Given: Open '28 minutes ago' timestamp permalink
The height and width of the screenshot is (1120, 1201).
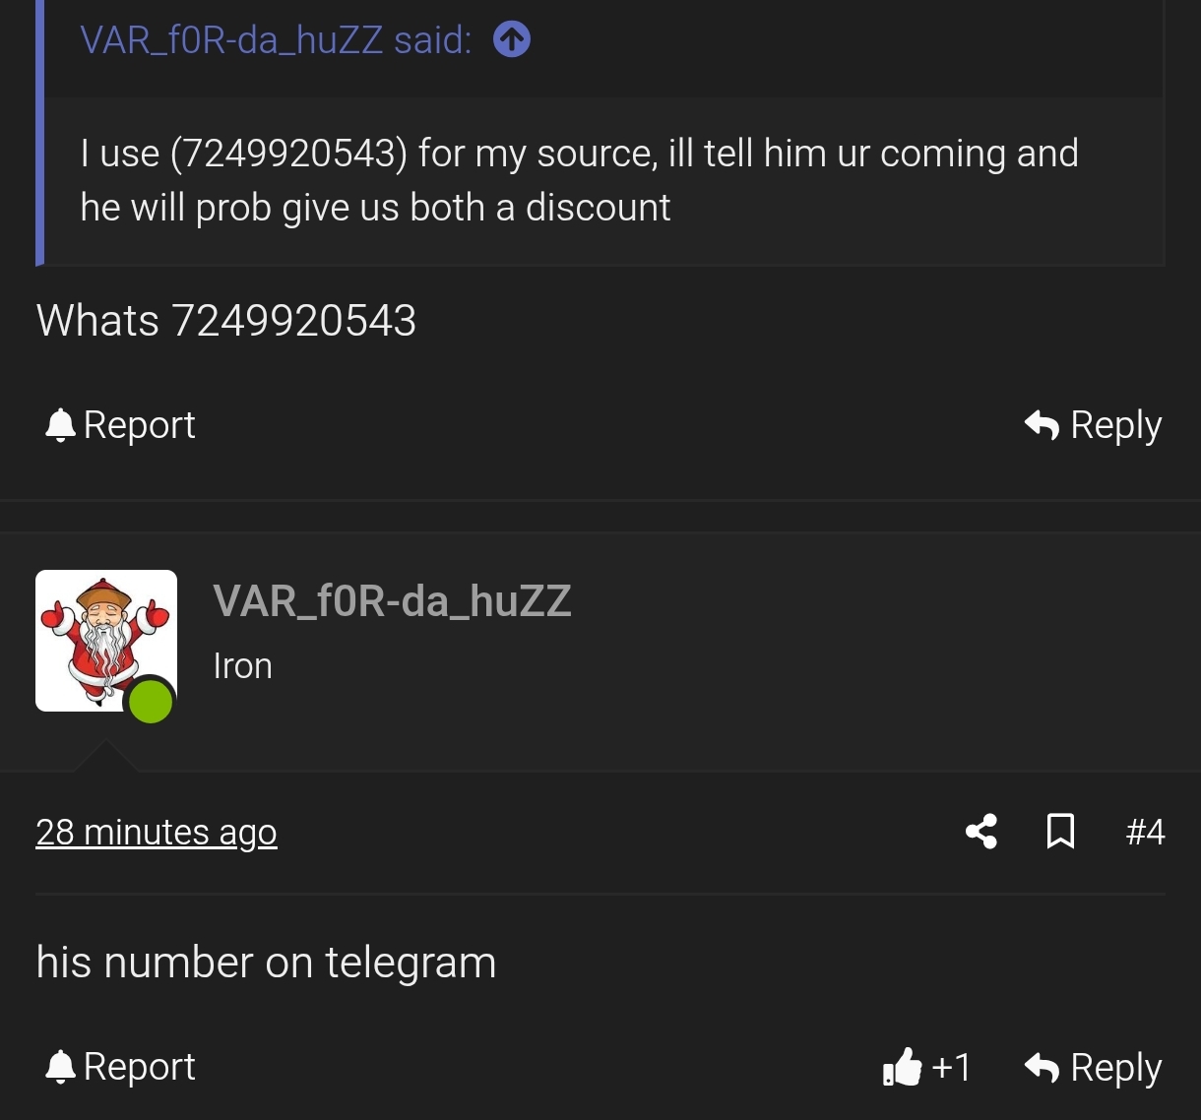Looking at the screenshot, I should (157, 833).
